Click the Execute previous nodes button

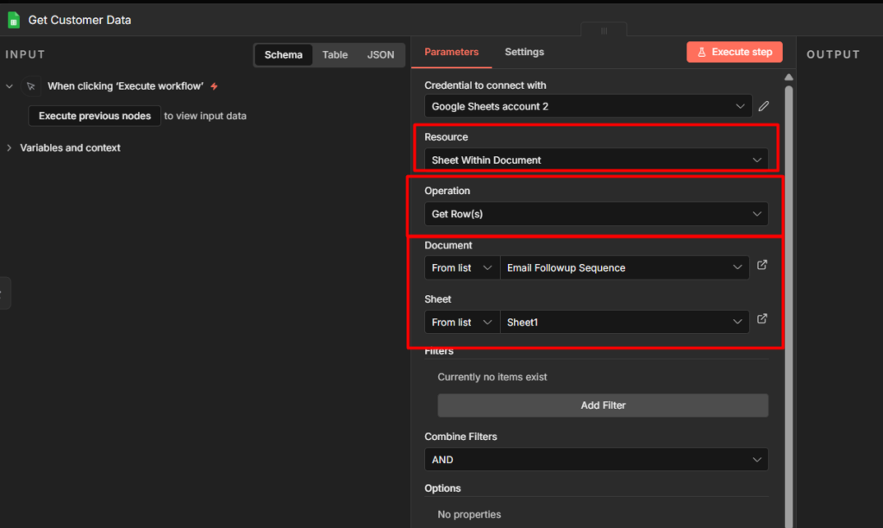(94, 116)
